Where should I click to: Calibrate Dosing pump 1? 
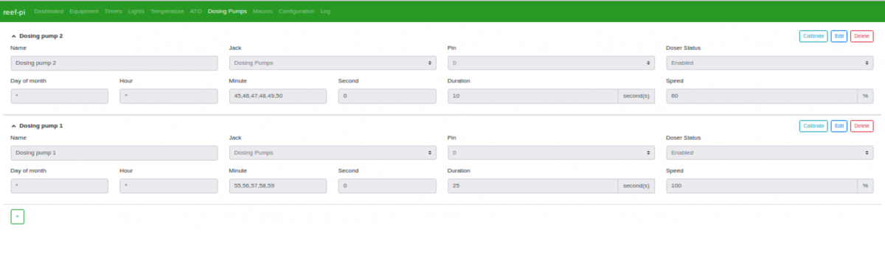click(x=813, y=126)
